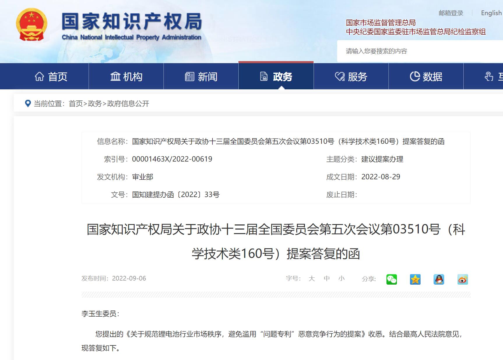Image resolution: width=503 pixels, height=360 pixels.
Task: Click the home icon beside 首页
Action: [x=39, y=77]
